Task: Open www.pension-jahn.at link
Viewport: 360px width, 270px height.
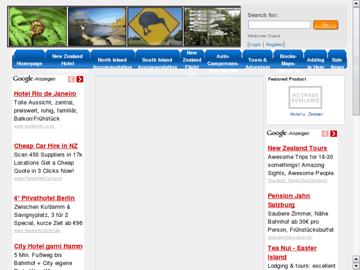Action: pyautogui.click(x=290, y=237)
